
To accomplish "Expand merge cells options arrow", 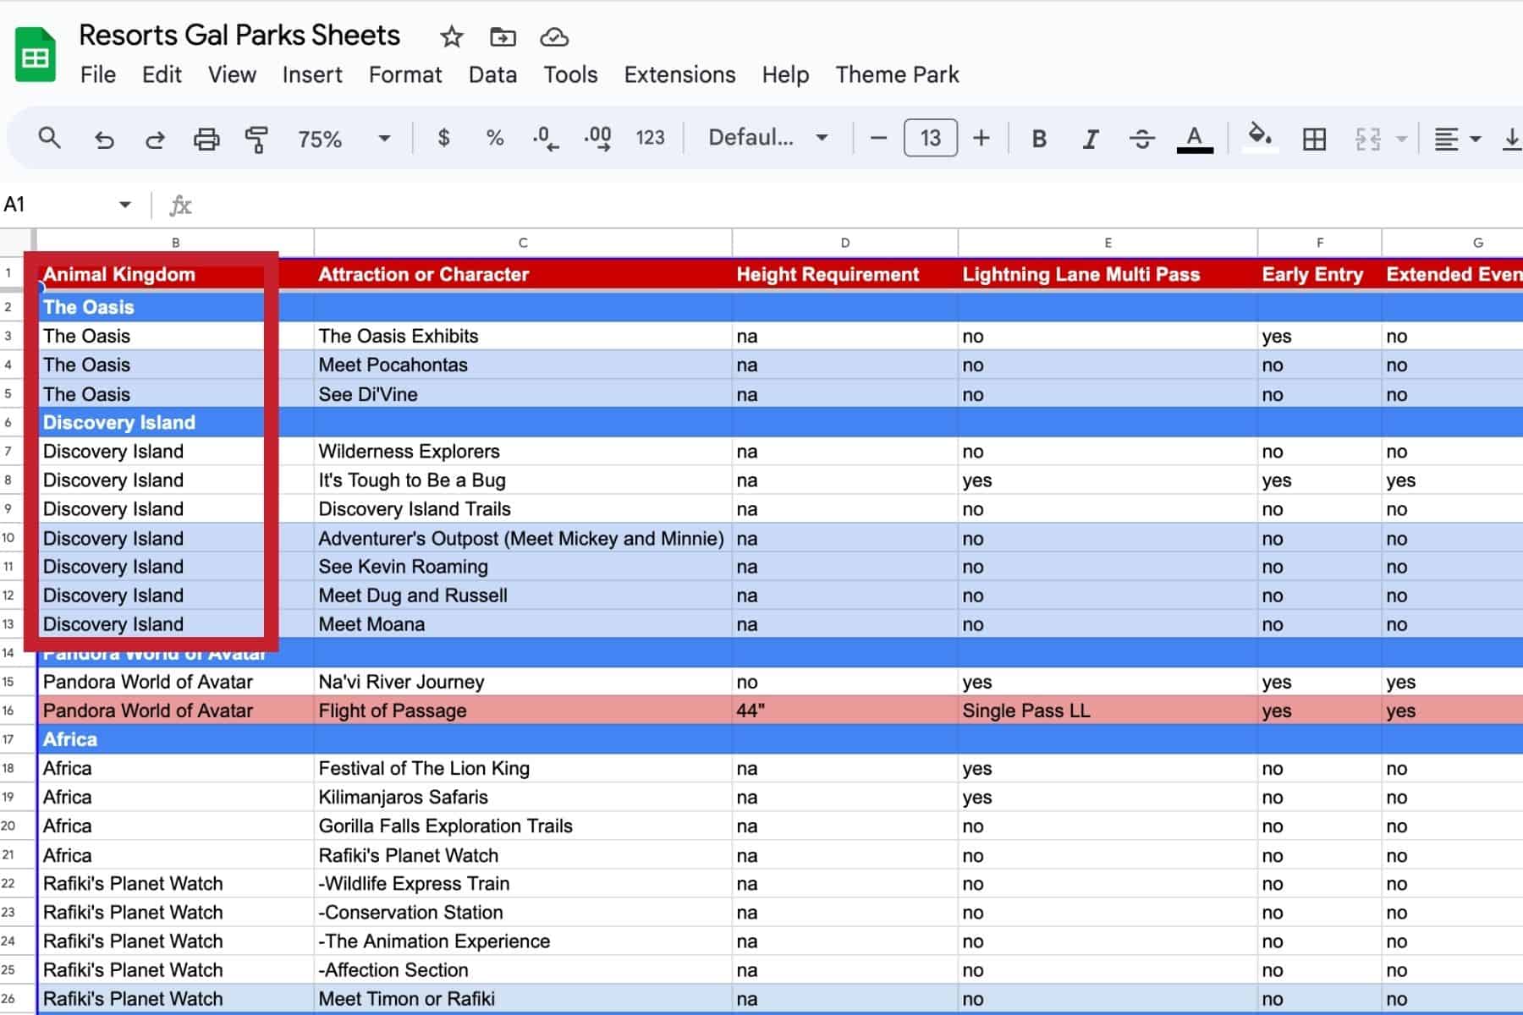I will (x=1401, y=139).
